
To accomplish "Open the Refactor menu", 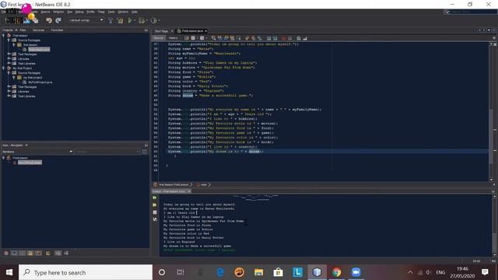I will tap(58, 12).
